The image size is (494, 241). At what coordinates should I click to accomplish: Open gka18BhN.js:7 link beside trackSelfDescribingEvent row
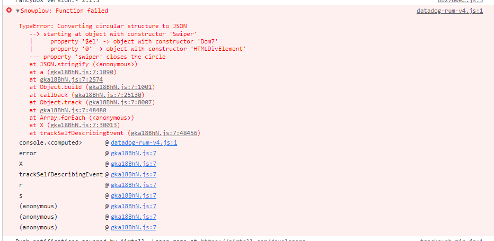[134, 175]
